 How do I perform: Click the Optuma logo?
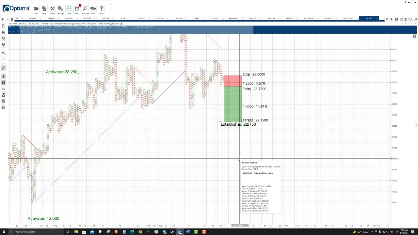click(16, 8)
